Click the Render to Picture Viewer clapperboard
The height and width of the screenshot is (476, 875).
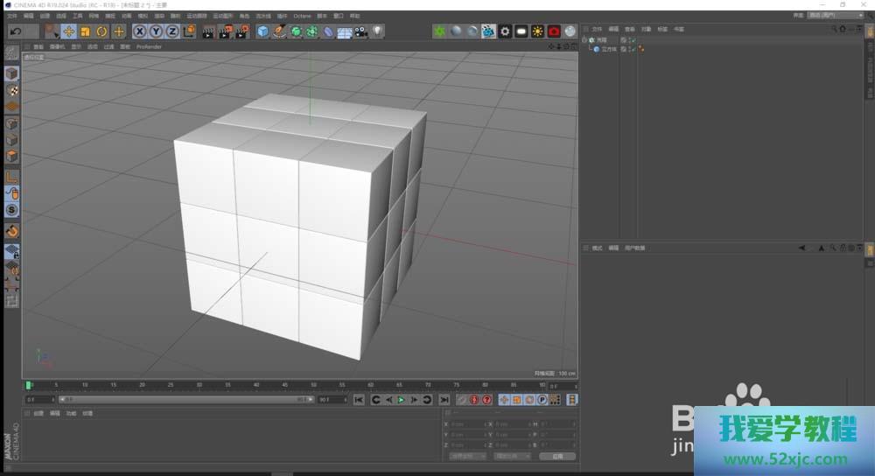point(225,31)
